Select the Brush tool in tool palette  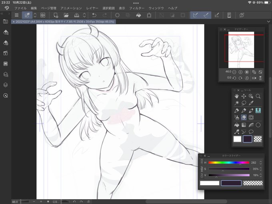(x=251, y=110)
